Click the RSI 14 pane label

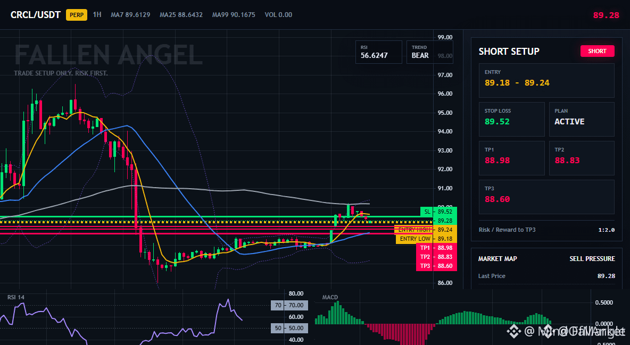pyautogui.click(x=15, y=297)
